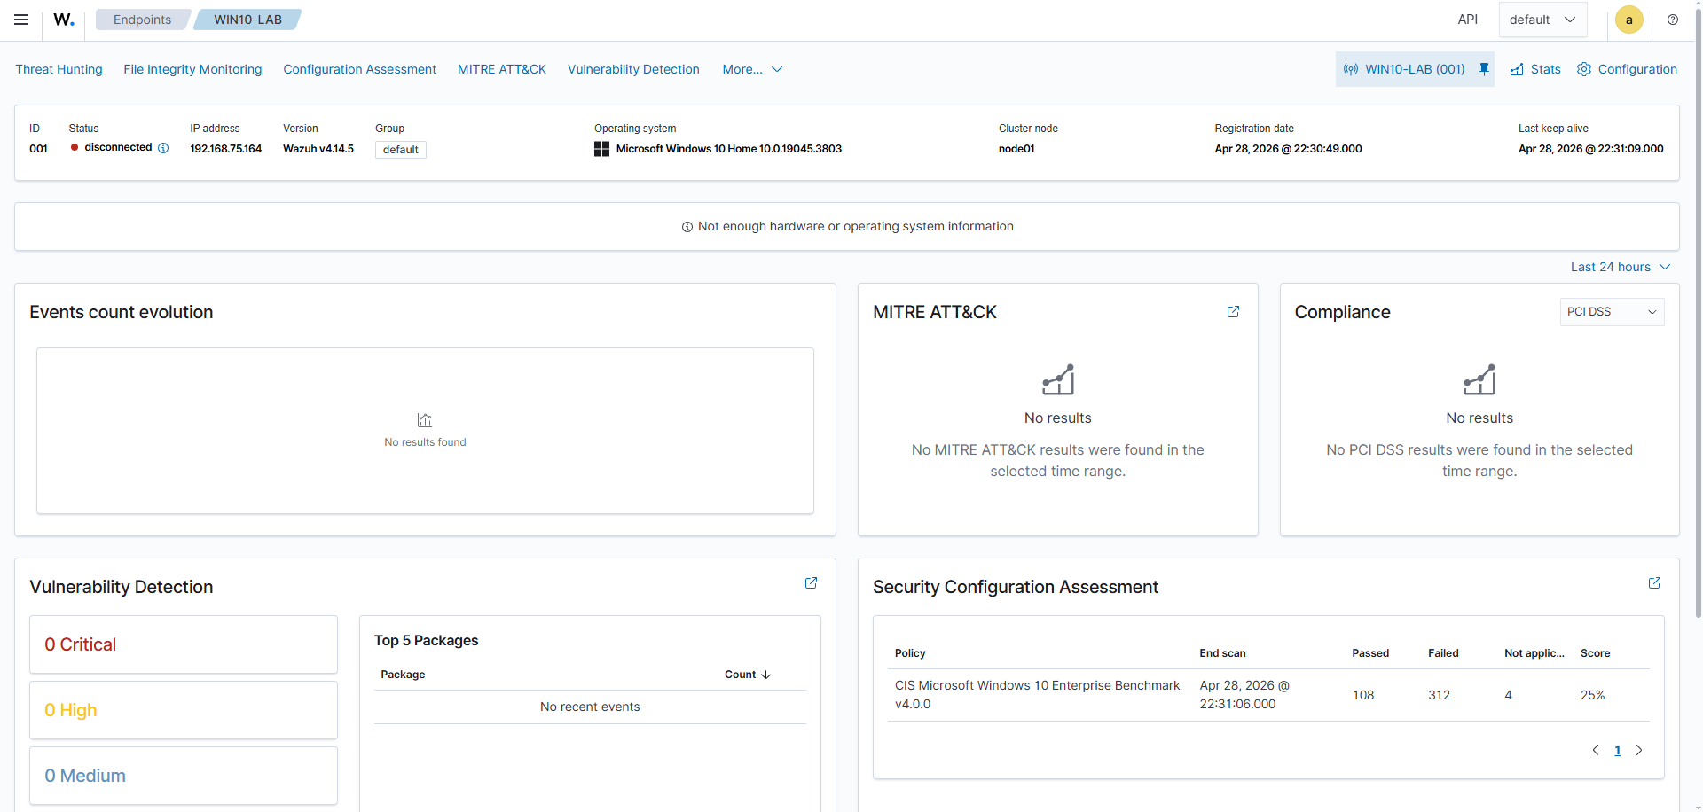Change the PCI DSS compliance dropdown
1703x812 pixels.
(1612, 312)
